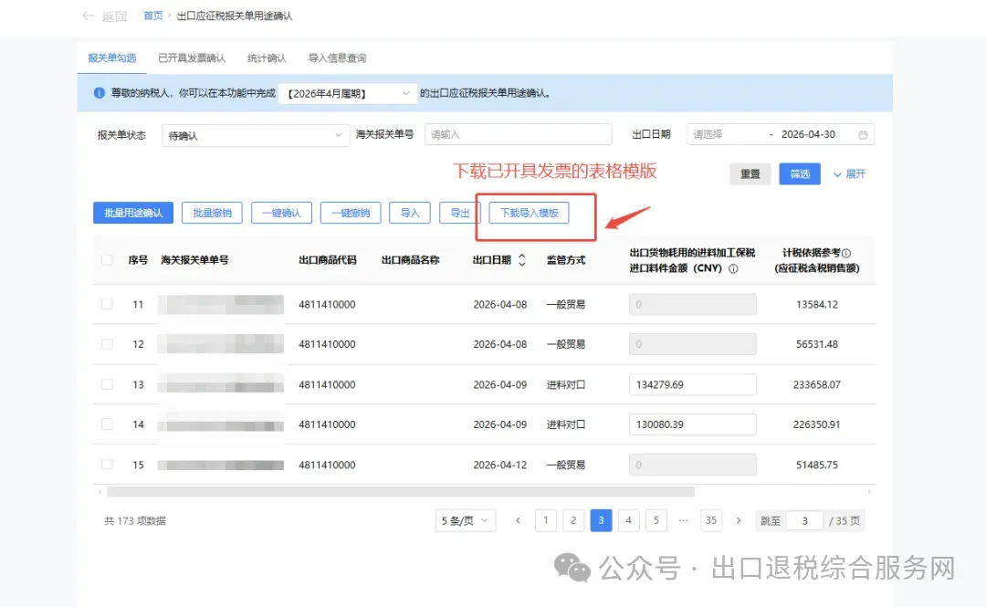Click the 一键撤销 button

click(351, 213)
